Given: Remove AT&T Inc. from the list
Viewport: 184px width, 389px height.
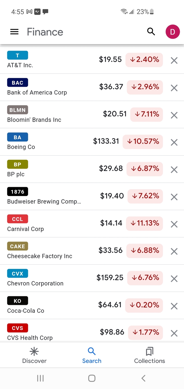Looking at the screenshot, I should (174, 61).
